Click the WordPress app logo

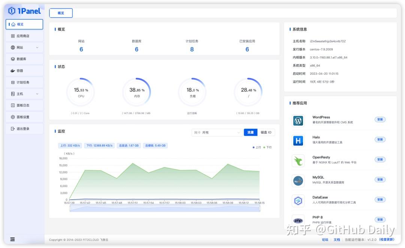(x=298, y=120)
